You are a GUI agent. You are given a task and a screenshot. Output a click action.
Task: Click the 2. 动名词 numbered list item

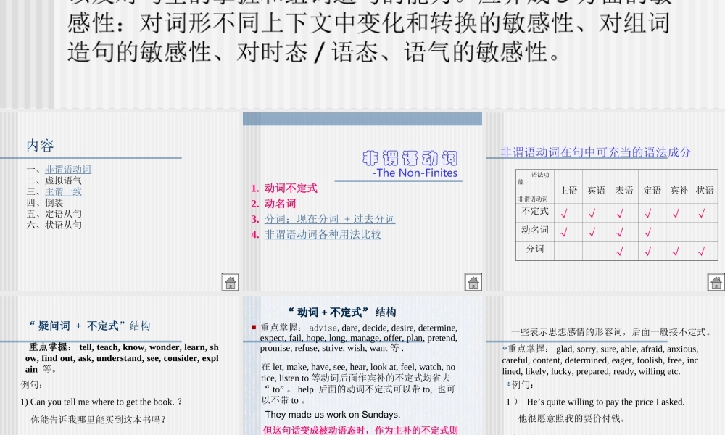pyautogui.click(x=273, y=204)
